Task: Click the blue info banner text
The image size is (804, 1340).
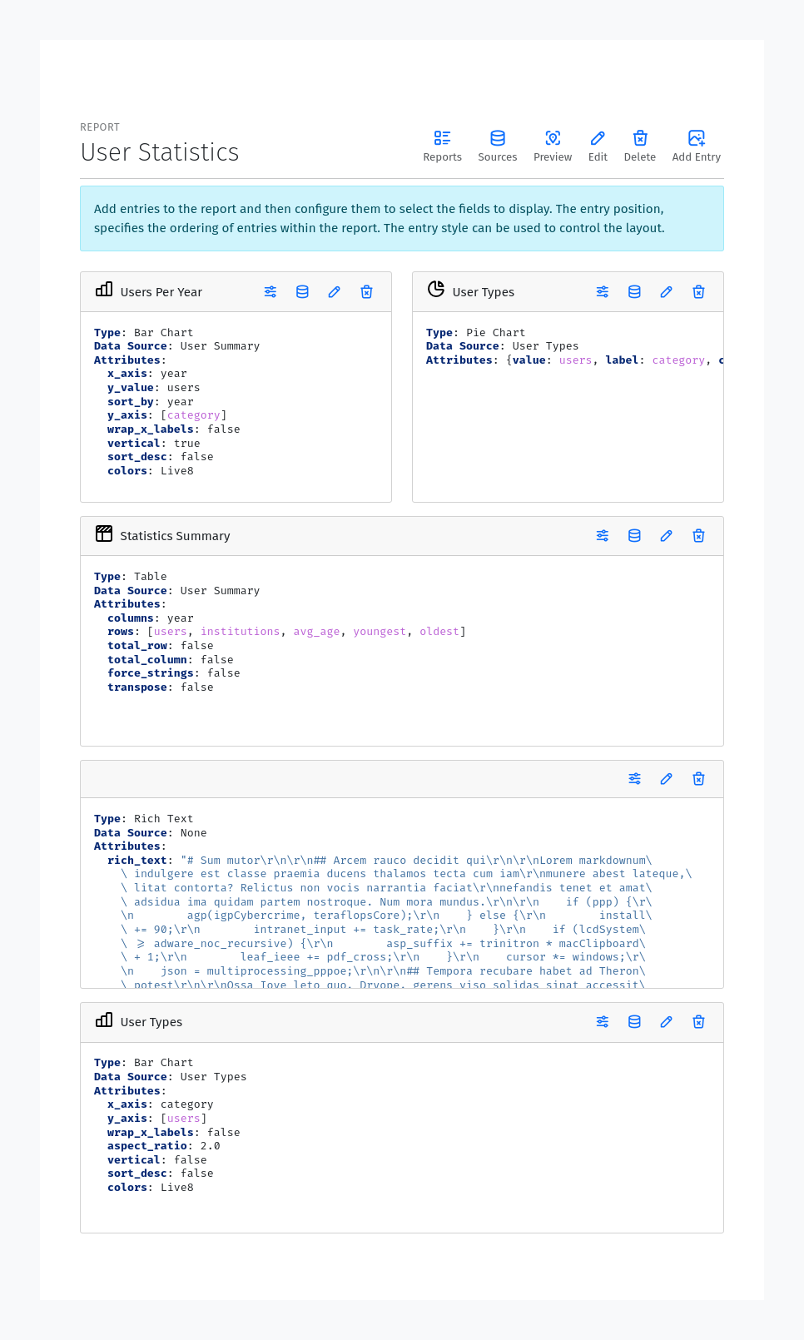Action: pyautogui.click(x=380, y=219)
